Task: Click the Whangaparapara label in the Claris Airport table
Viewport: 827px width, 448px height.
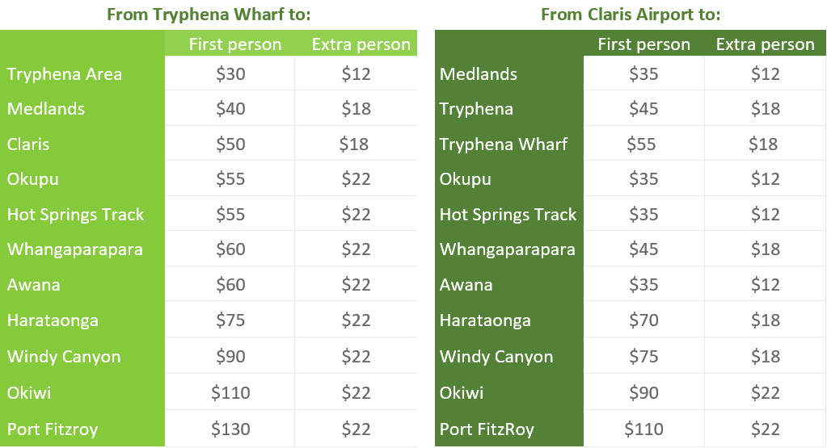Action: coord(508,249)
